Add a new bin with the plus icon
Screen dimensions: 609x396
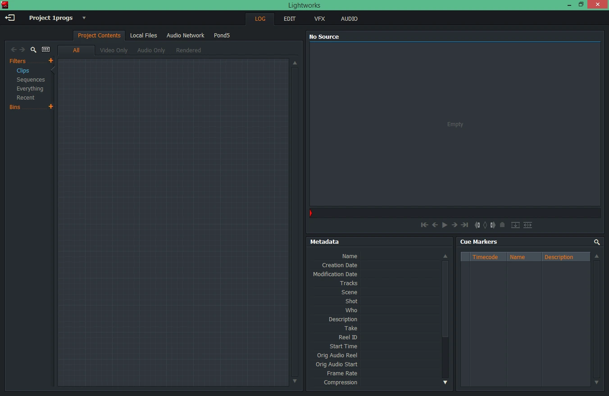(51, 106)
